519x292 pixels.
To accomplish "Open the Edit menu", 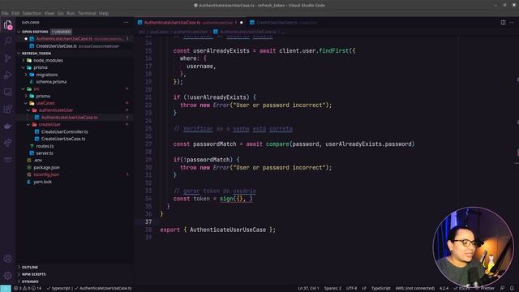I will [15, 13].
